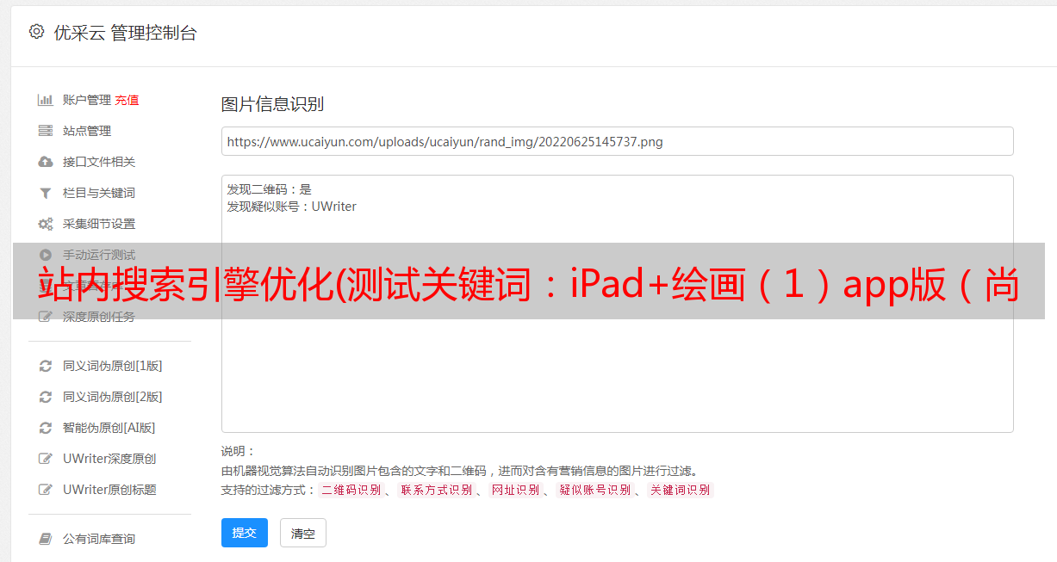The width and height of the screenshot is (1057, 562).
Task: Click the refresh icon for 智能伪原创[AI版]
Action: (x=46, y=428)
